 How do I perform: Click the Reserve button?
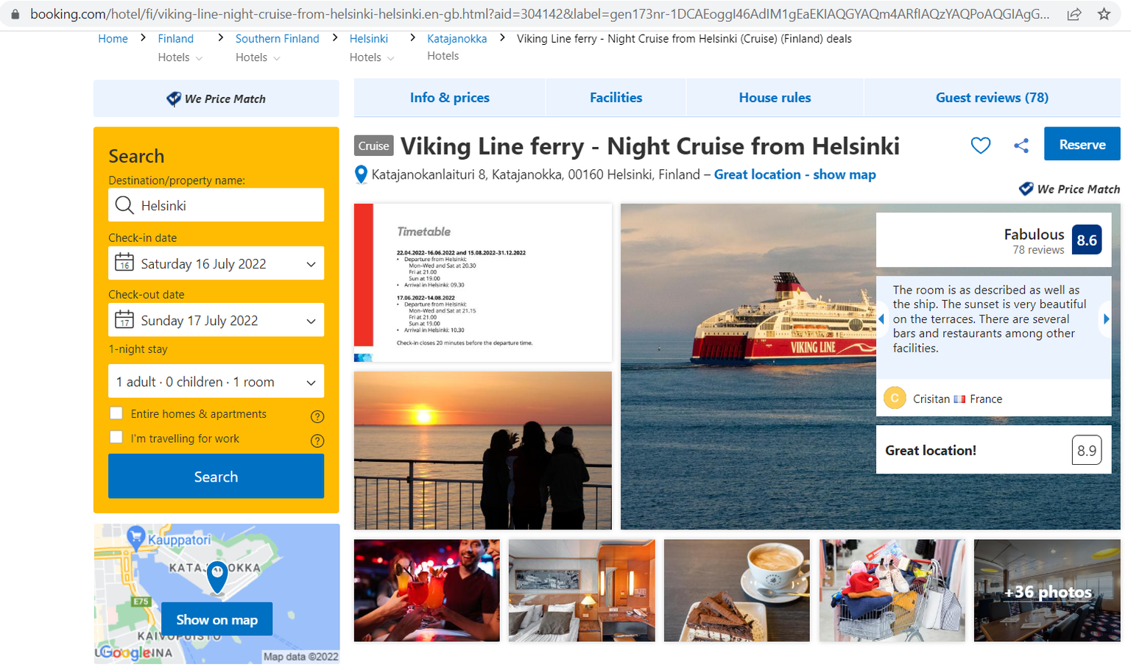tap(1082, 144)
